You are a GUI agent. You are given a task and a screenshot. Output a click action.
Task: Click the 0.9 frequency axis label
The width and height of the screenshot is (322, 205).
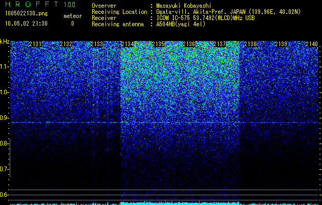(5, 118)
